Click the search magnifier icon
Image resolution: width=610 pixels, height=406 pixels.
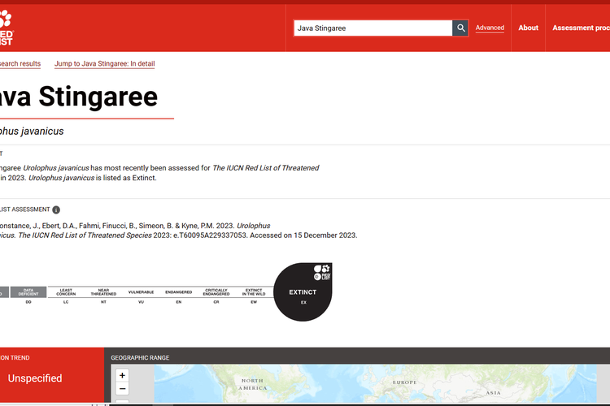[x=461, y=28]
